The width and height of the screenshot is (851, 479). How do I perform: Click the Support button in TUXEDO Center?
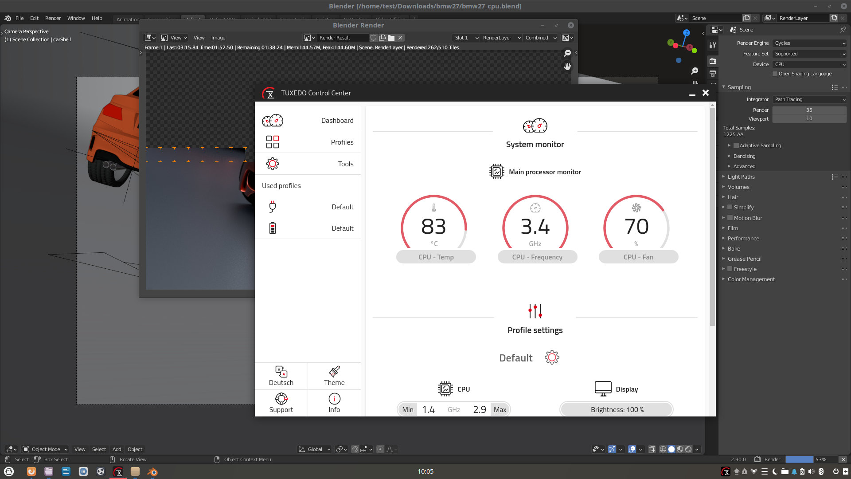pyautogui.click(x=281, y=402)
